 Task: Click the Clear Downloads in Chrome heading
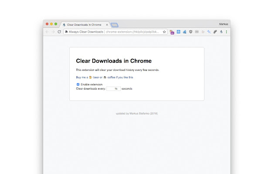click(114, 61)
